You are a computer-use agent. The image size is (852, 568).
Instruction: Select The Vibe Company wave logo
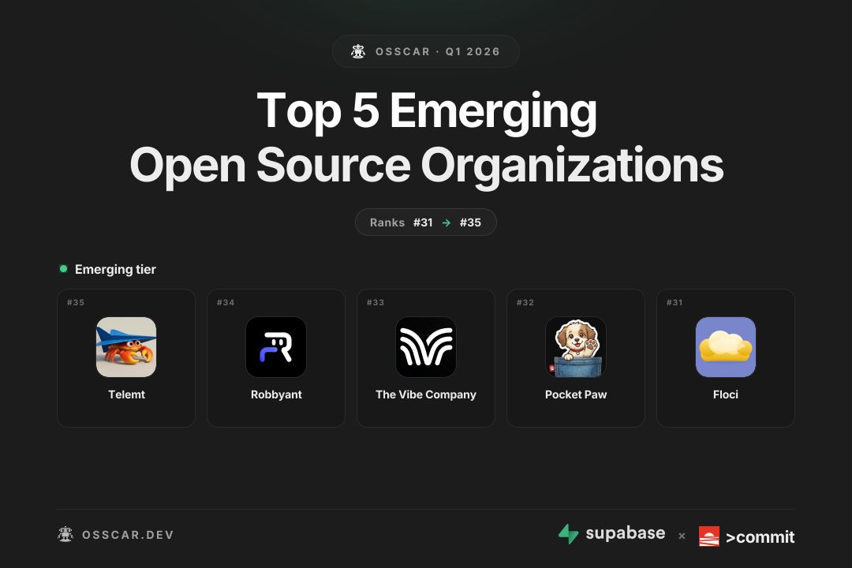pyautogui.click(x=426, y=347)
